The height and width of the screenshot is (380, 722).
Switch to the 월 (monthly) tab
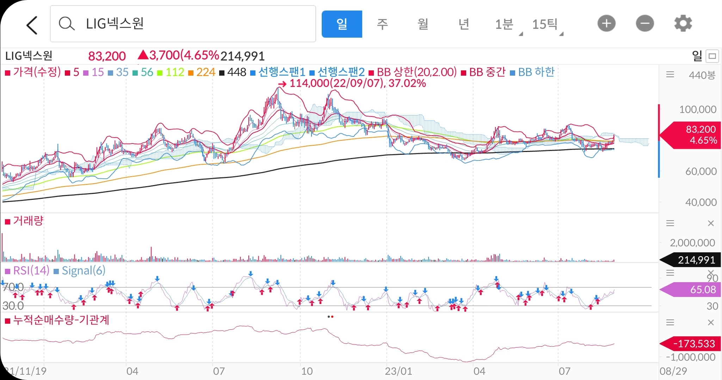click(x=423, y=24)
